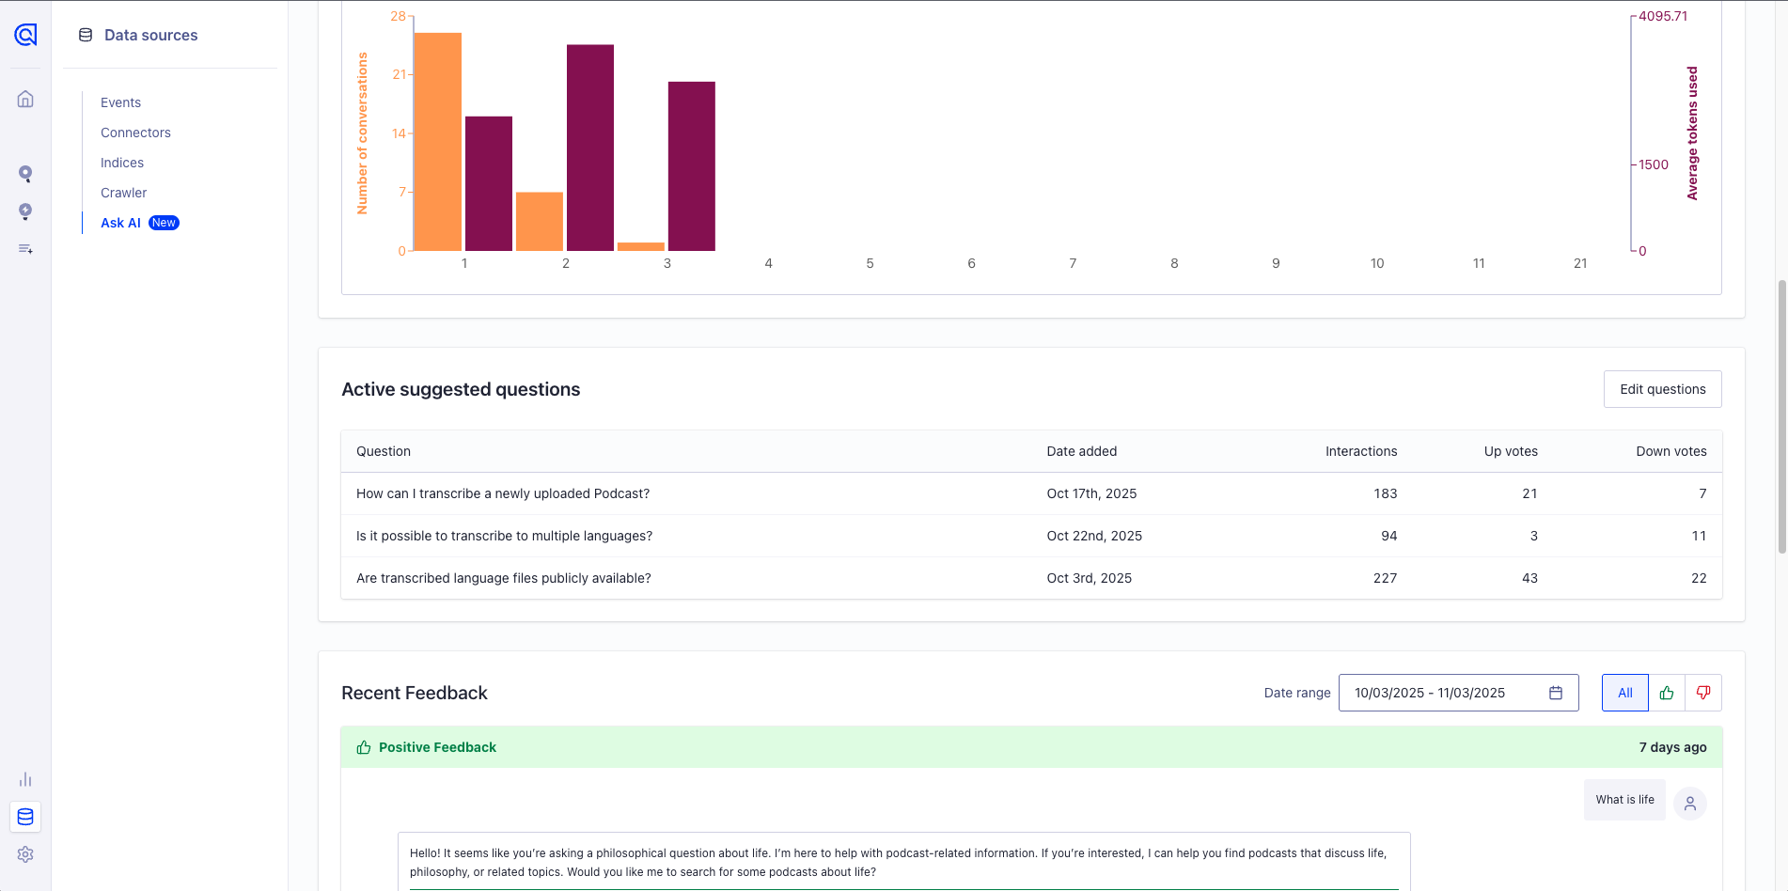1788x891 pixels.
Task: Open the Settings gear icon
Action: point(25,854)
